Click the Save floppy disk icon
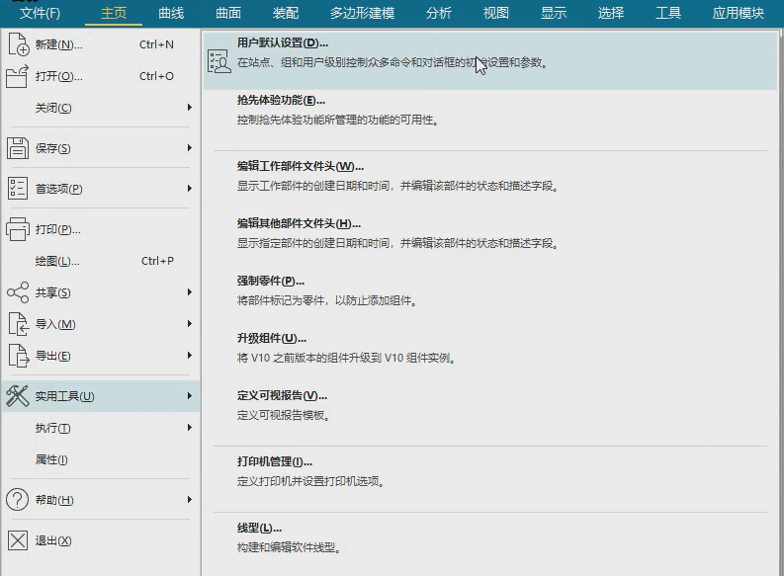The image size is (784, 576). tap(18, 148)
